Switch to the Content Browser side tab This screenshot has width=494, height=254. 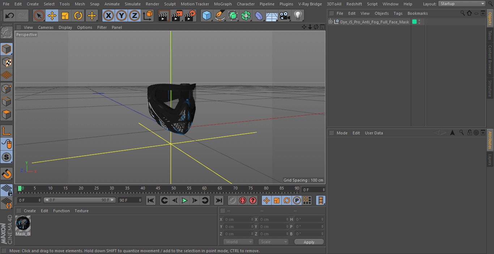(490, 59)
